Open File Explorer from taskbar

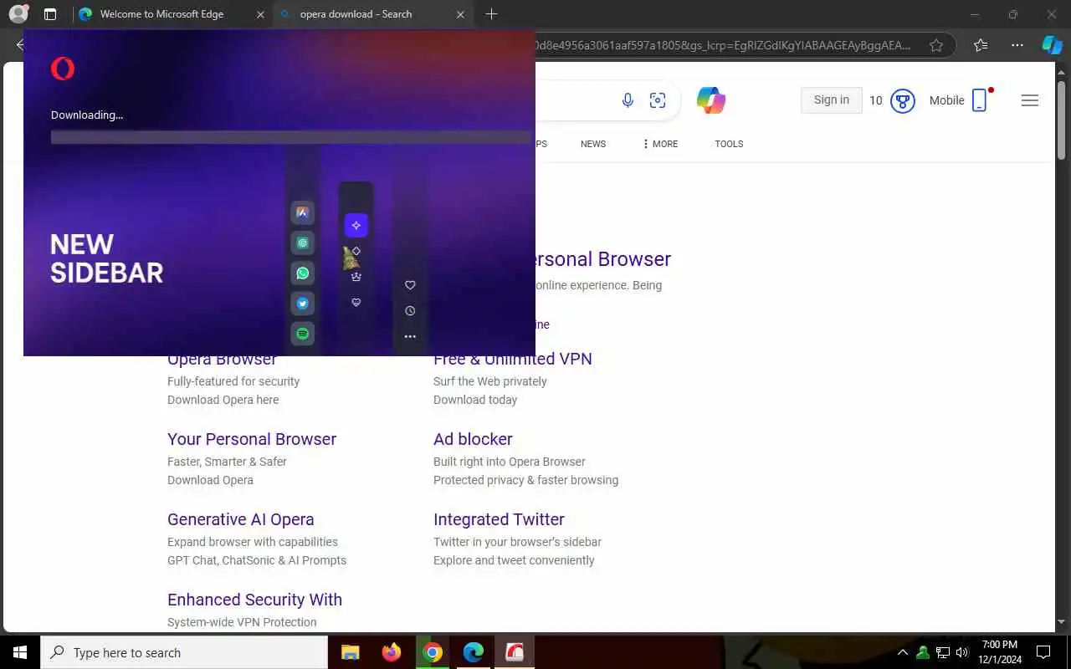pos(350,652)
